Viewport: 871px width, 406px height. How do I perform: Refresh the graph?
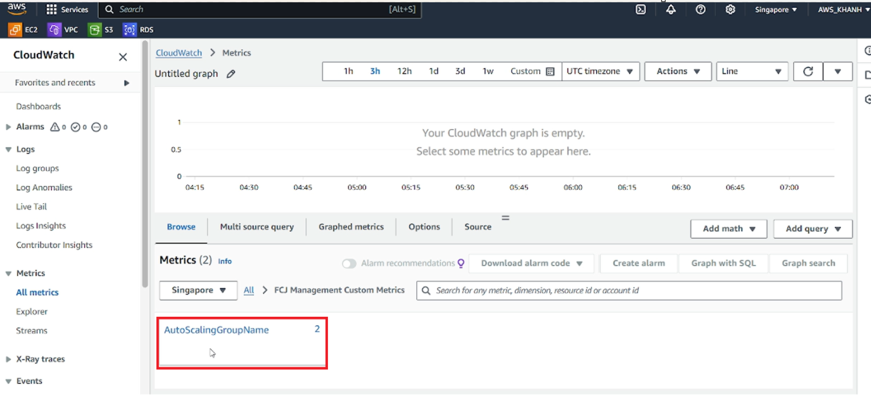click(808, 72)
